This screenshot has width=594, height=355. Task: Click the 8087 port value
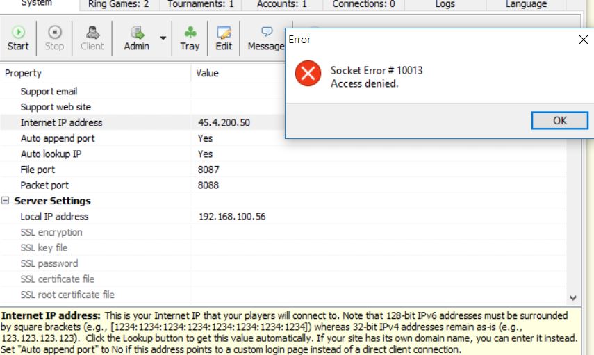[208, 170]
